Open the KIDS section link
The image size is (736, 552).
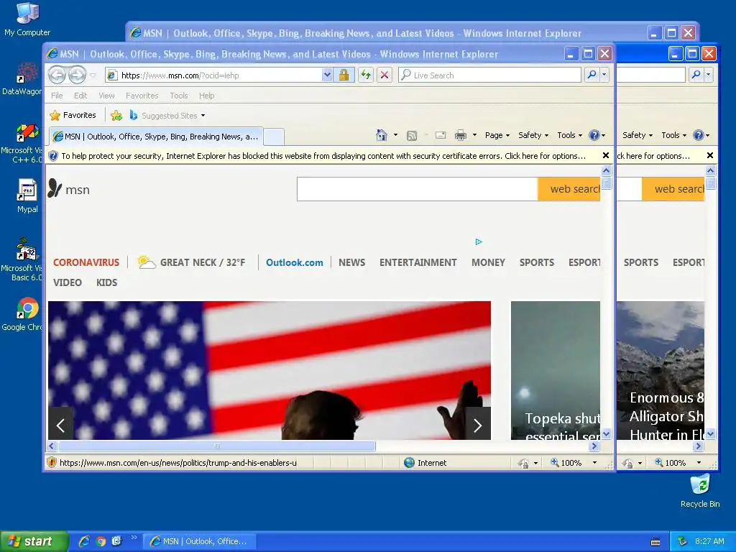pyautogui.click(x=106, y=282)
